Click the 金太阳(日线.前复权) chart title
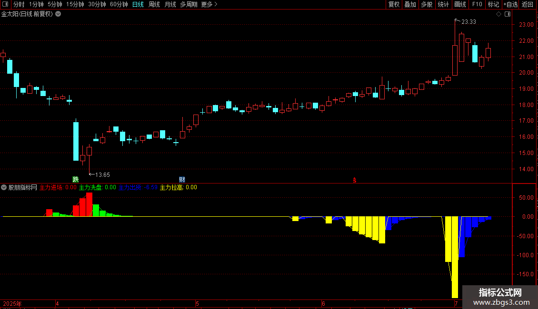This screenshot has height=309, width=538. 27,14
